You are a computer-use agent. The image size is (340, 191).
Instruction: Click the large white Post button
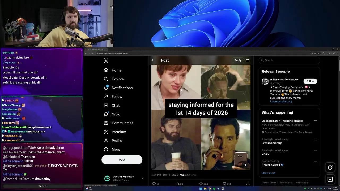coord(122,160)
